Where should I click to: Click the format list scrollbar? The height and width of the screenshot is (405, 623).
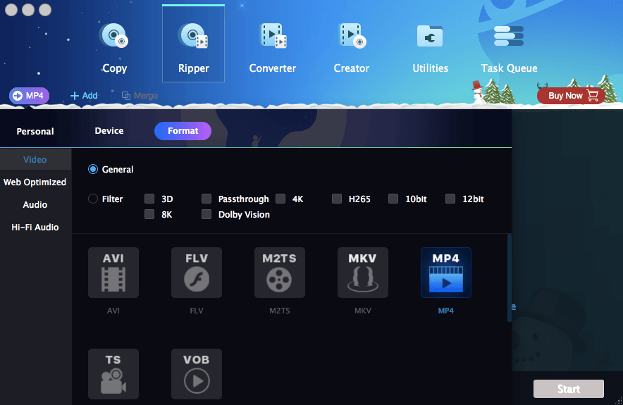click(510, 278)
